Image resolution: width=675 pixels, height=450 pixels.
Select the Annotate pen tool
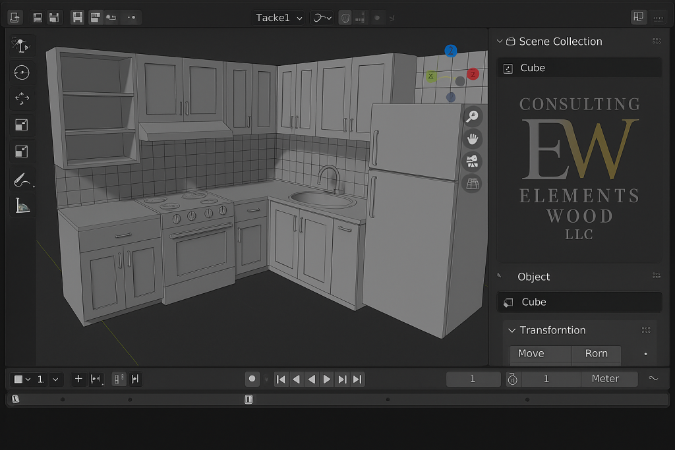tap(21, 179)
